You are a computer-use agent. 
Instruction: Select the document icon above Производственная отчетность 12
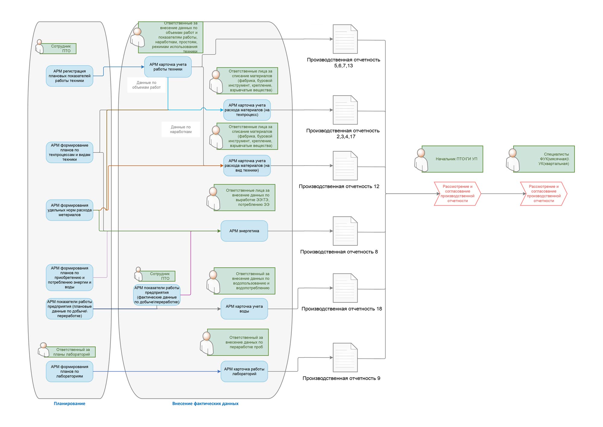[x=345, y=166]
